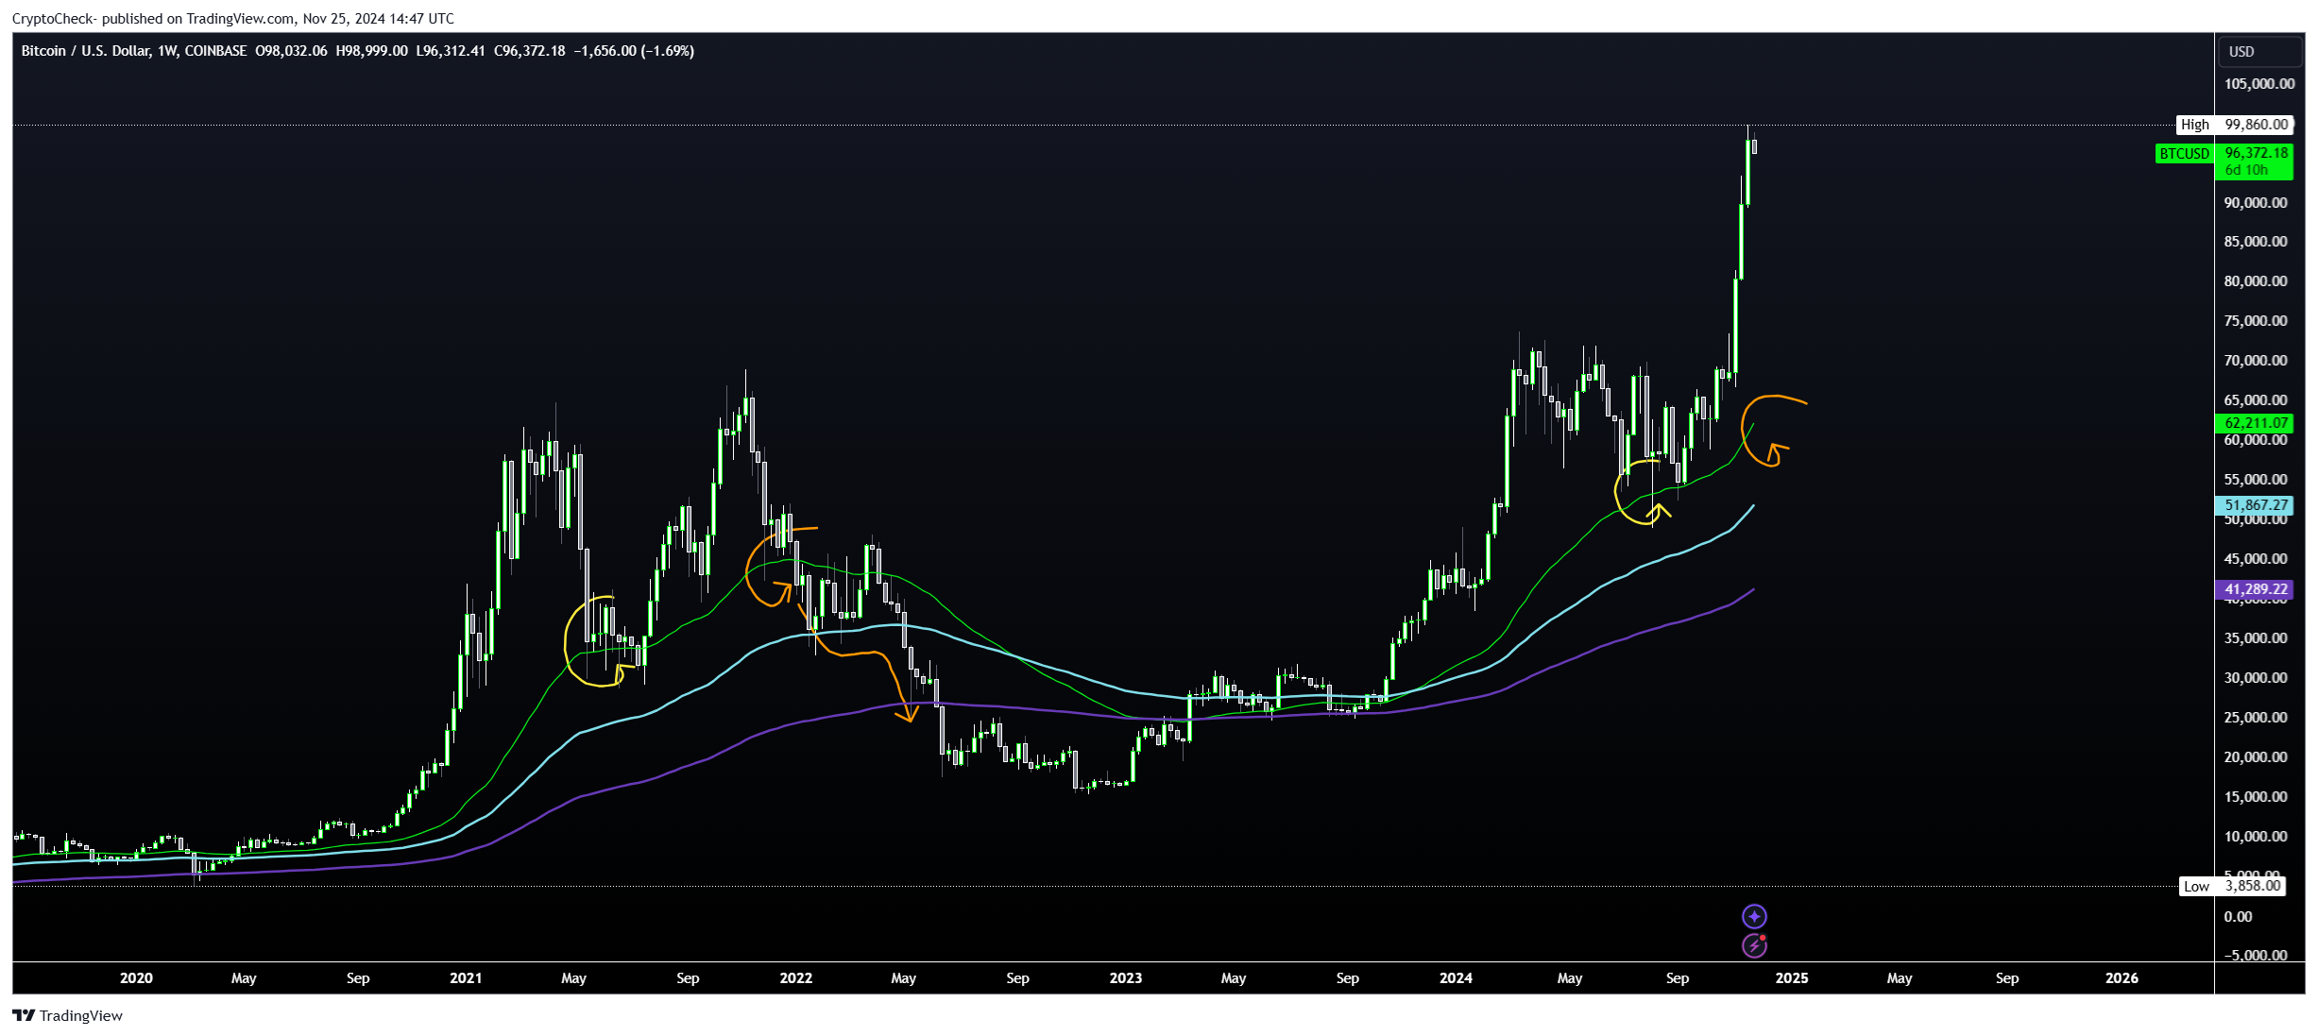Click the 90,000.00 price scale label

click(x=2256, y=203)
